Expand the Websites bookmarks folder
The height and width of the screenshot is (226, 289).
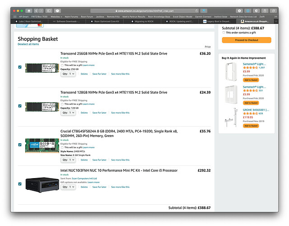[x=56, y=17]
